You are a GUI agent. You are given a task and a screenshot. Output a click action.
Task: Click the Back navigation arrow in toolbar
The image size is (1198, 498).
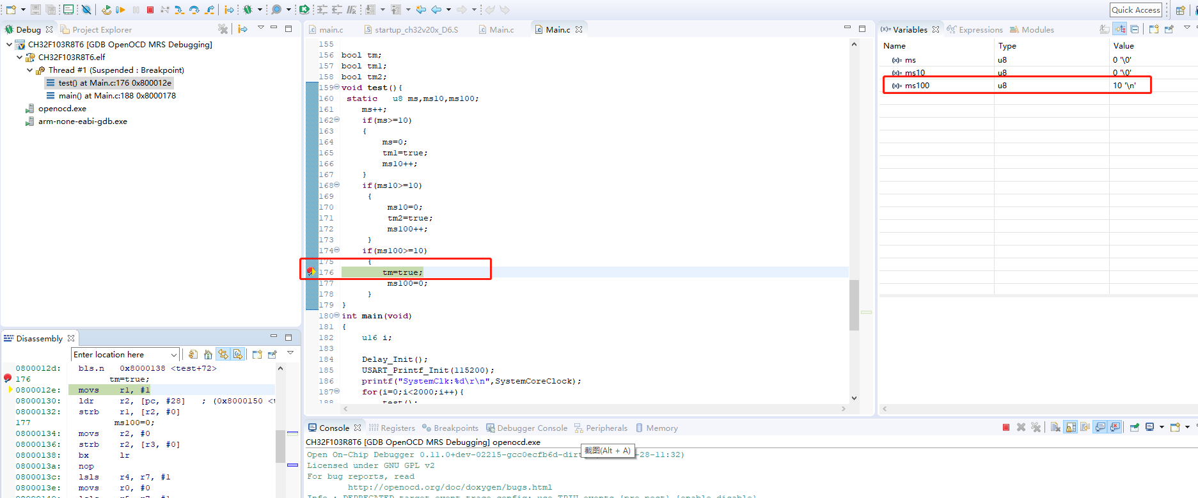click(x=435, y=10)
